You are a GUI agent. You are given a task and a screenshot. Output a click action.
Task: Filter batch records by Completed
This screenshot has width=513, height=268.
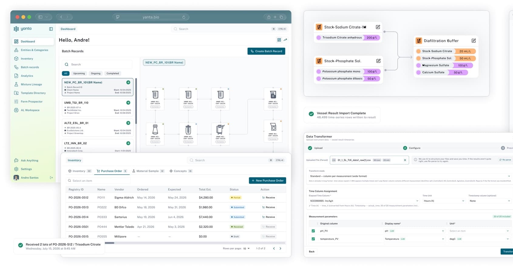point(113,73)
